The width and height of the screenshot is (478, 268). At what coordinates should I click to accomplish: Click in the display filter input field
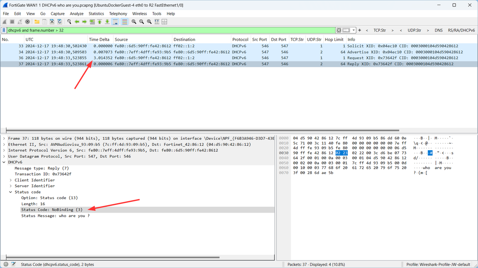[x=171, y=30]
